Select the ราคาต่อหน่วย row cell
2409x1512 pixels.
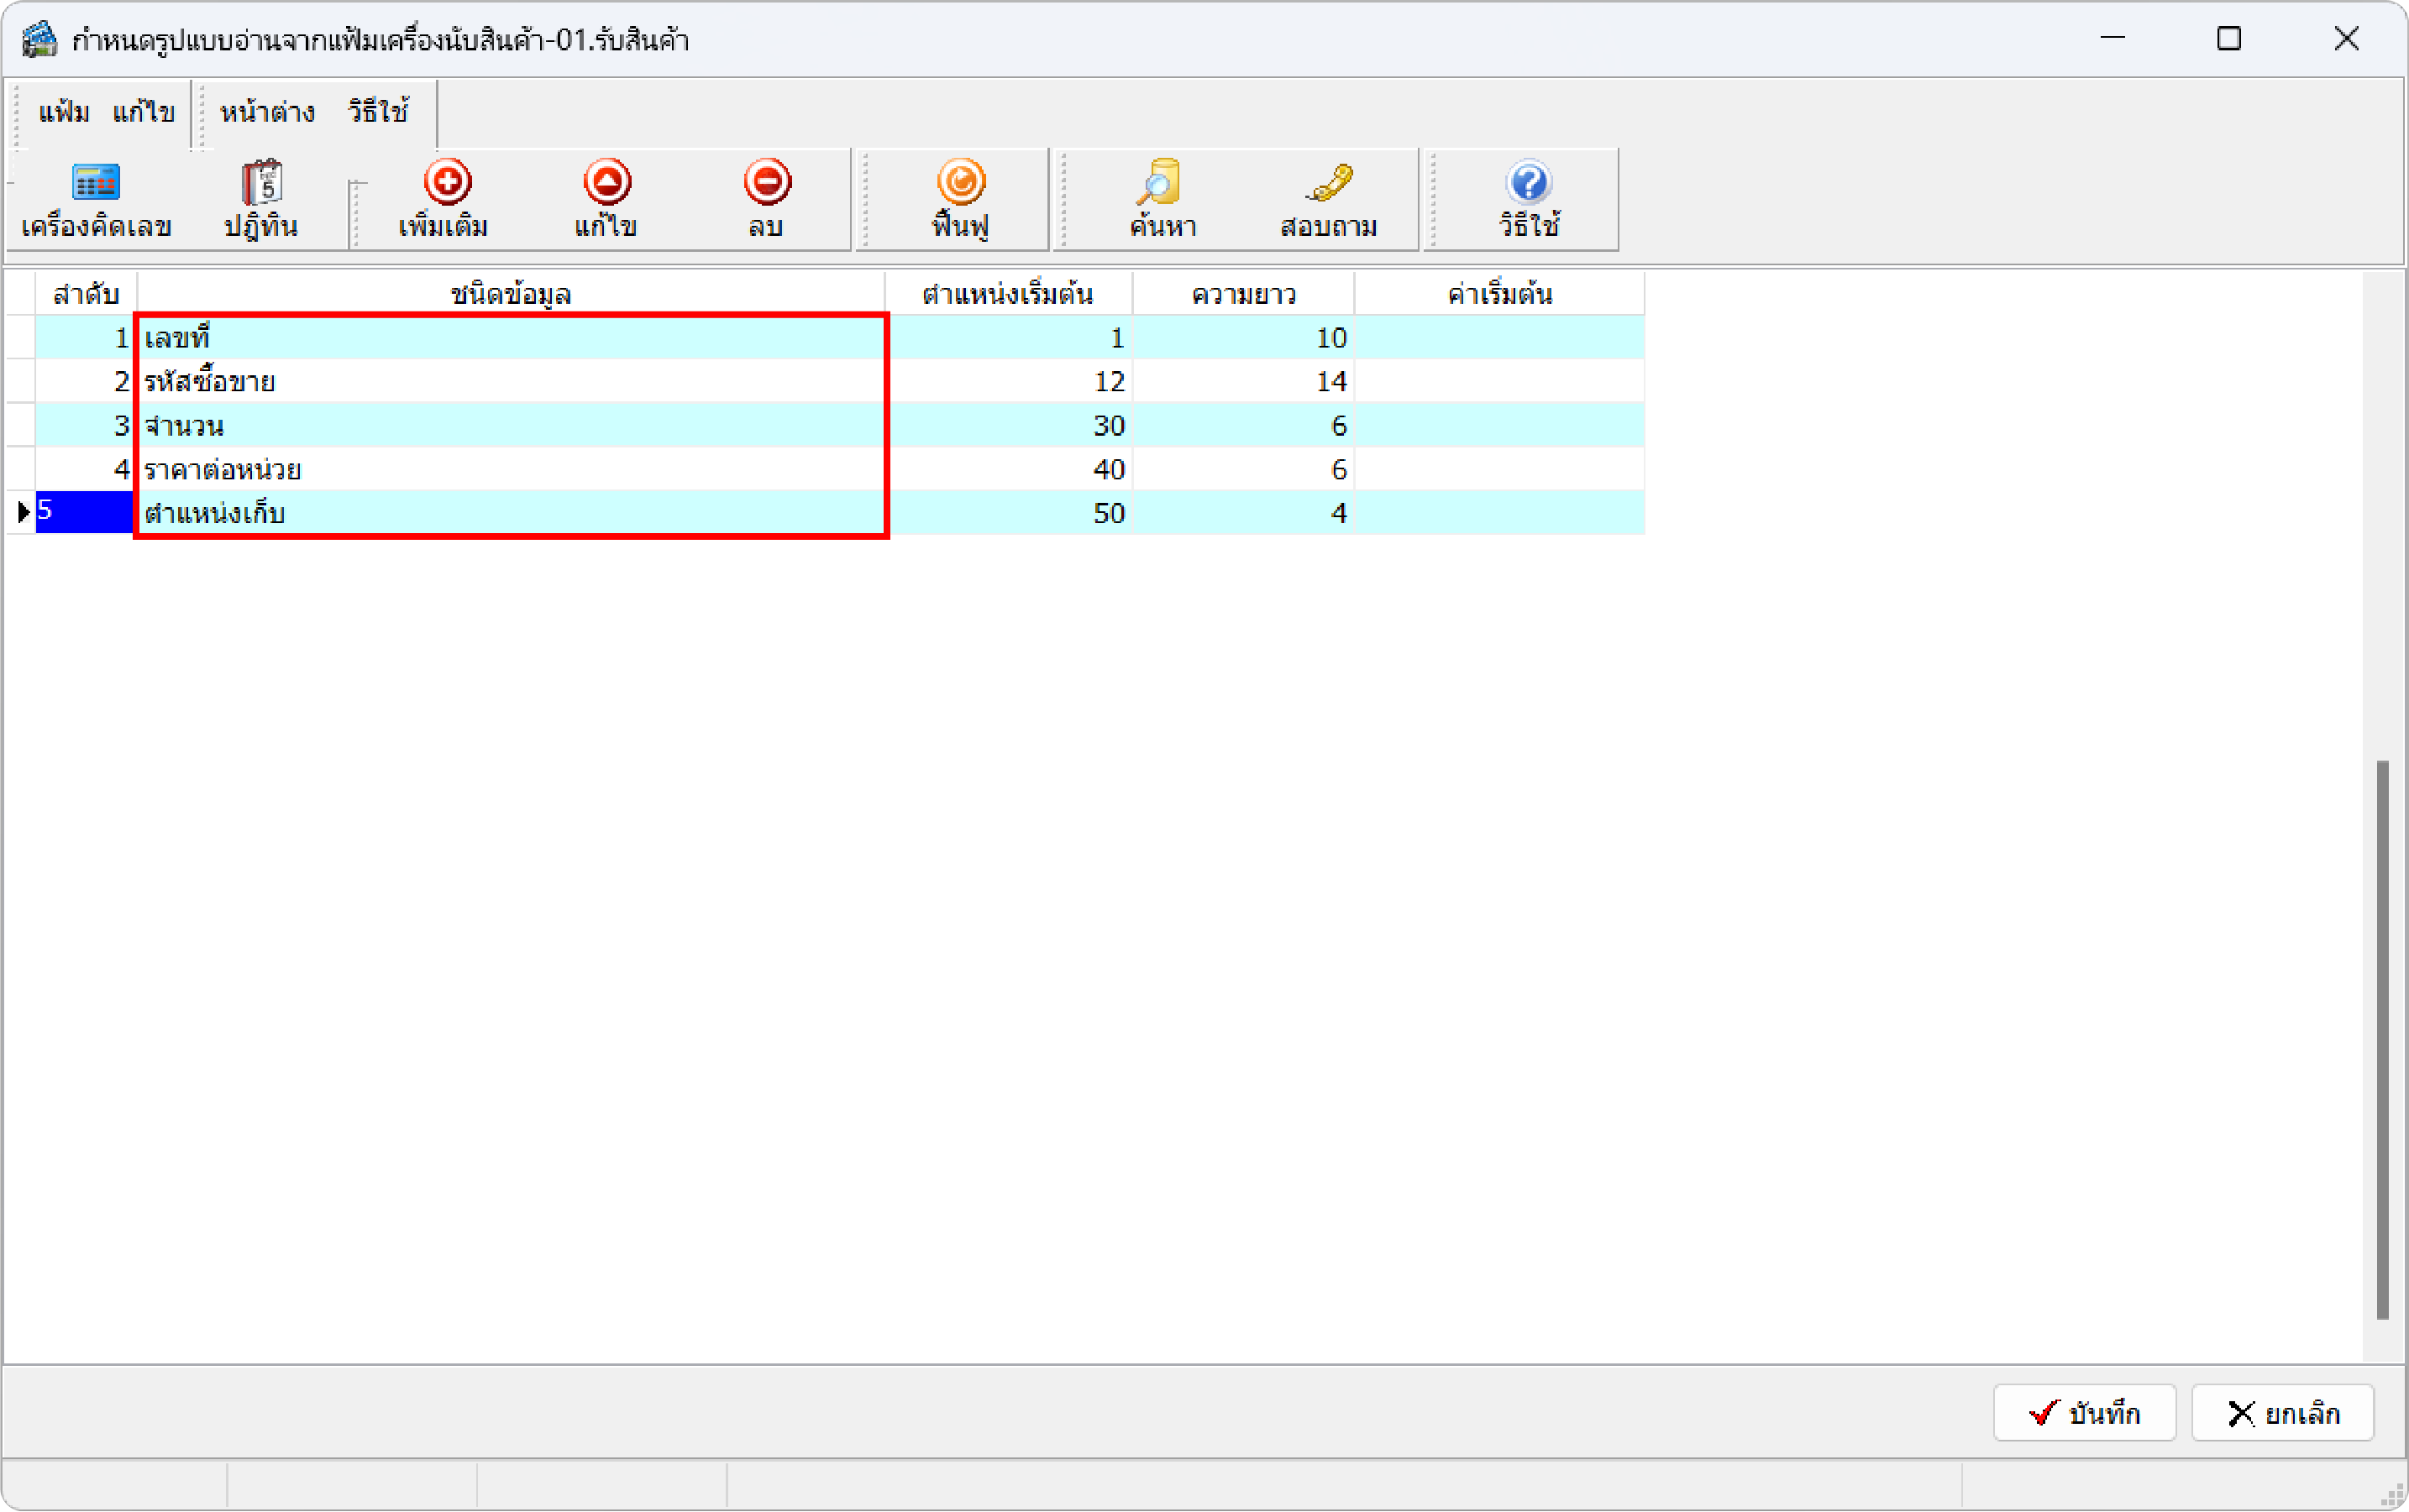[510, 470]
